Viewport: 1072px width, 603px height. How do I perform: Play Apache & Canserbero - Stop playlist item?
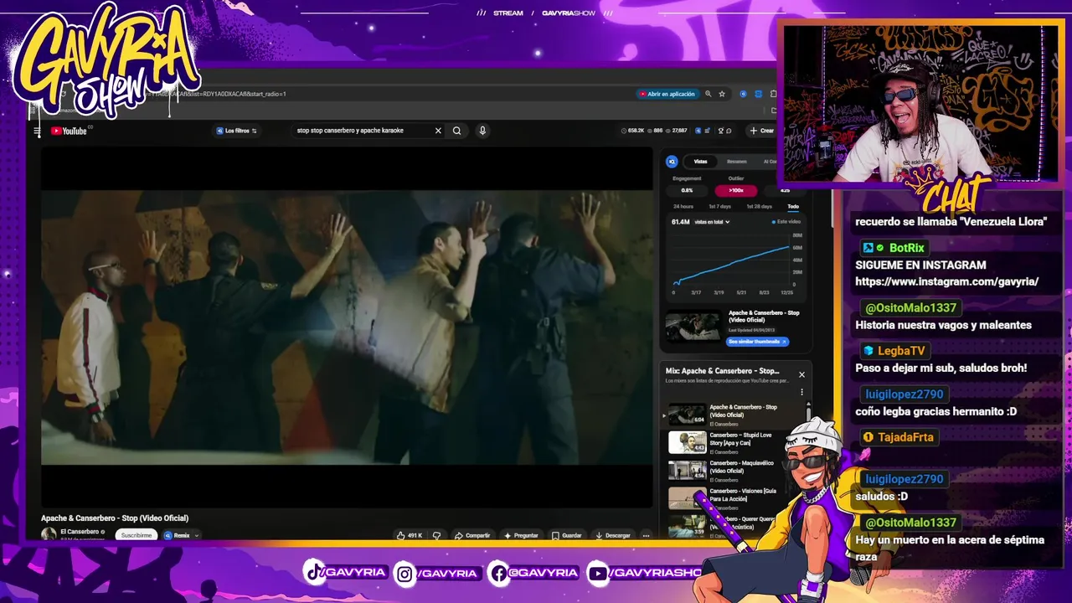733,415
